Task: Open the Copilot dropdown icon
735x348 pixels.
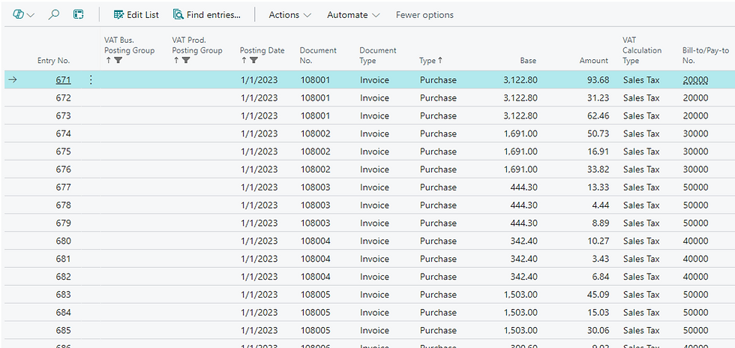Action: pyautogui.click(x=23, y=15)
